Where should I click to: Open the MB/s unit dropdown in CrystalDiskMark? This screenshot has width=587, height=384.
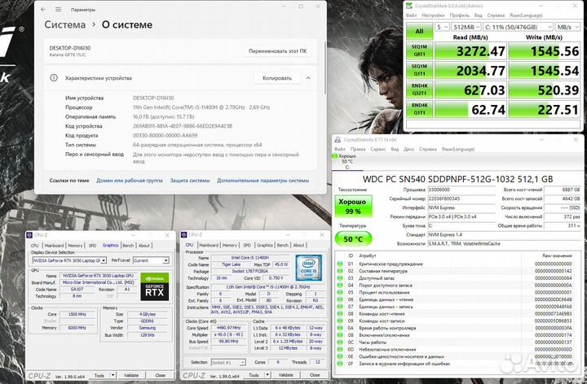pyautogui.click(x=567, y=27)
